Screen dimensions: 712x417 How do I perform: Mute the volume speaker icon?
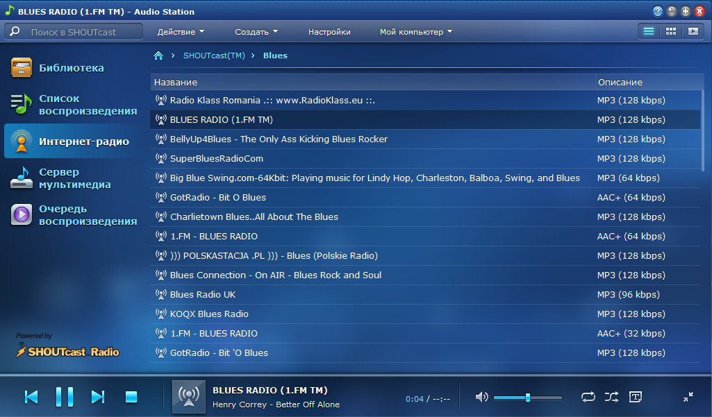pos(481,397)
